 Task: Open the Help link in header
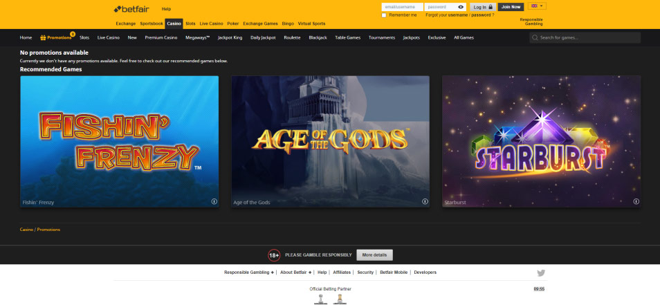166,9
